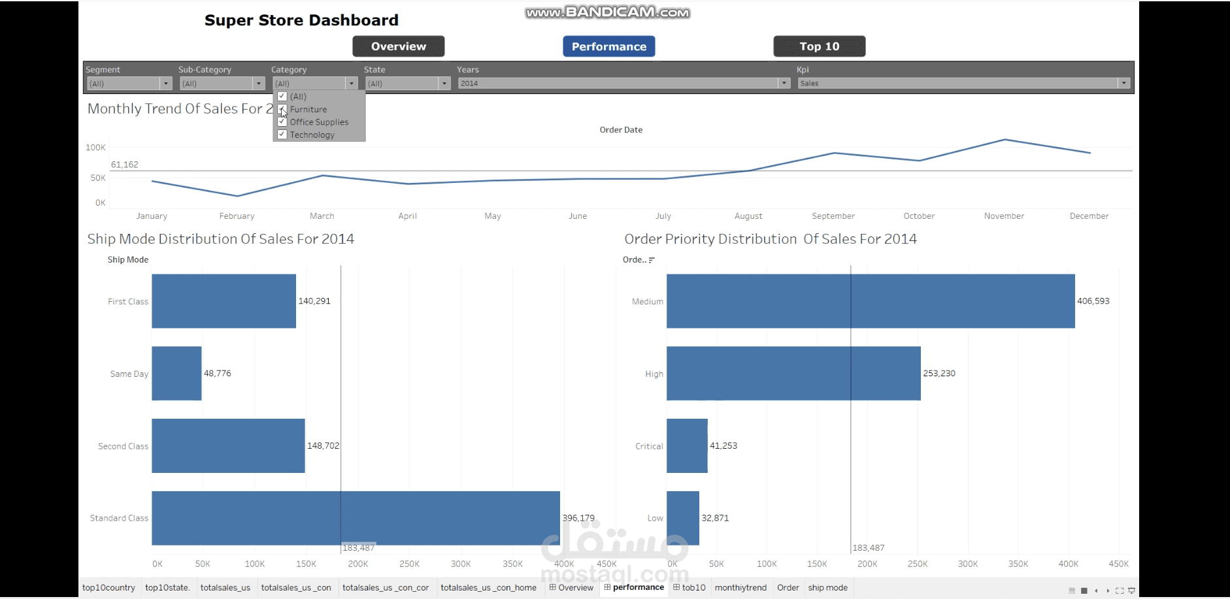1230x599 pixels.
Task: Uncheck Furniture in the Category filter
Action: pos(282,109)
